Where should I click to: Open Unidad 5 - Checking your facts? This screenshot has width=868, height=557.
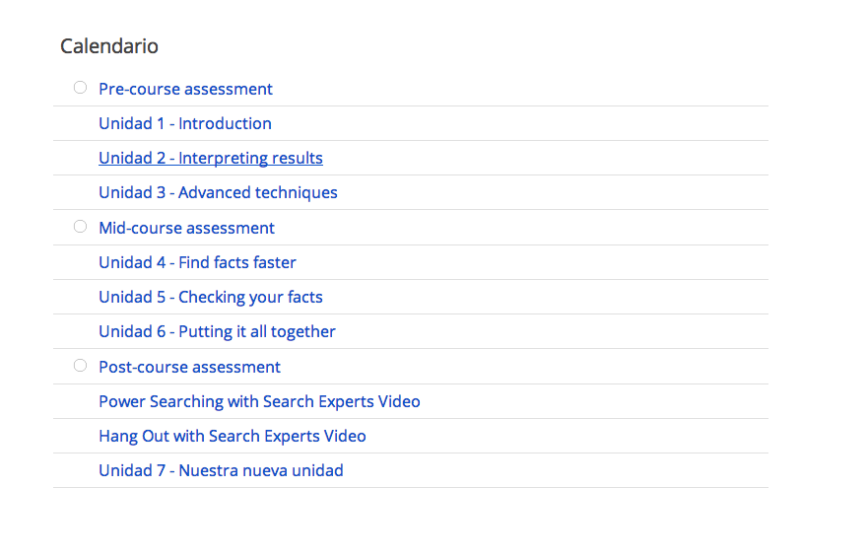(211, 297)
